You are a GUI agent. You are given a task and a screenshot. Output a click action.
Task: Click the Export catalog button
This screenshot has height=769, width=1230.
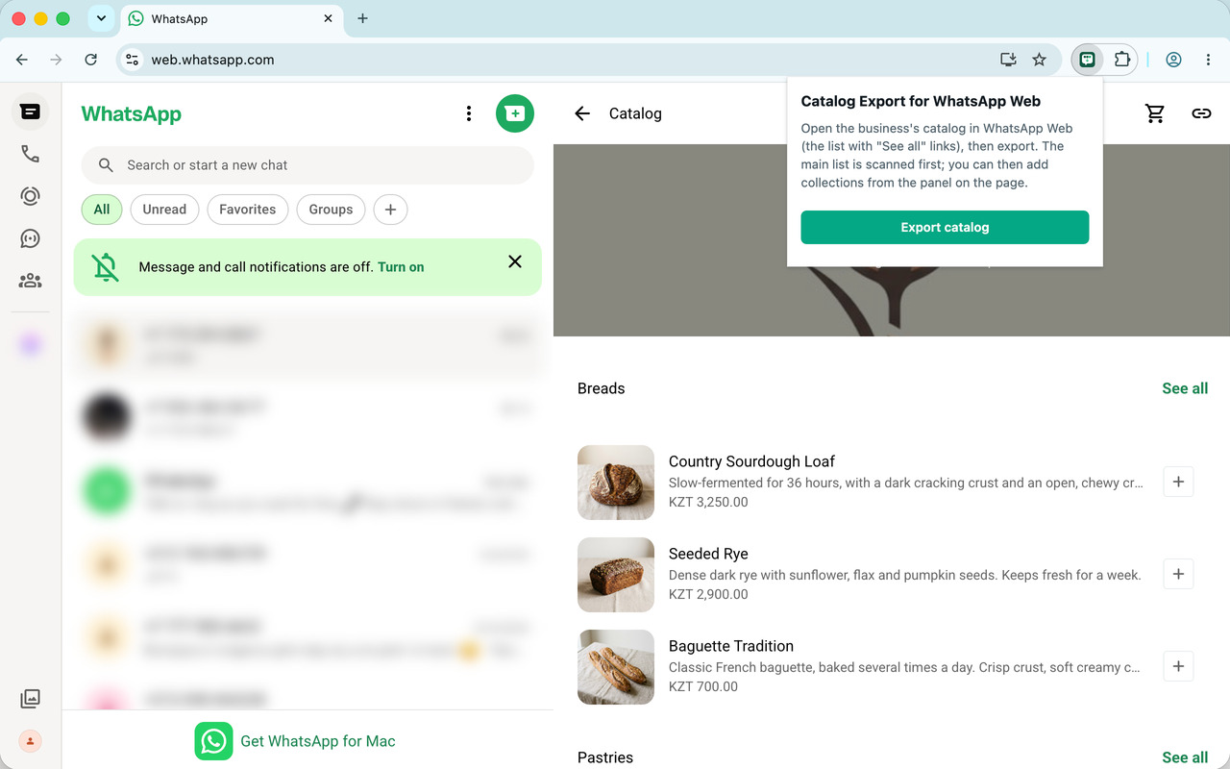[x=945, y=228]
